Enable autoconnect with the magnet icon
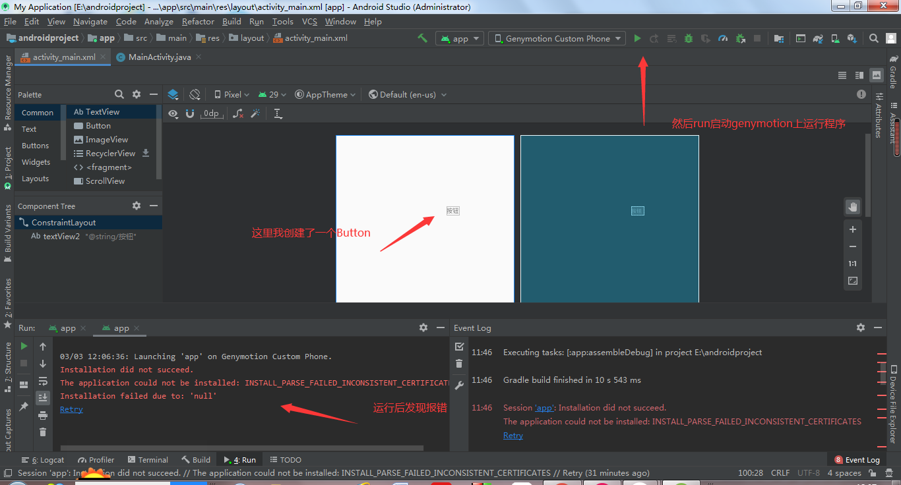The image size is (901, 485). point(191,113)
